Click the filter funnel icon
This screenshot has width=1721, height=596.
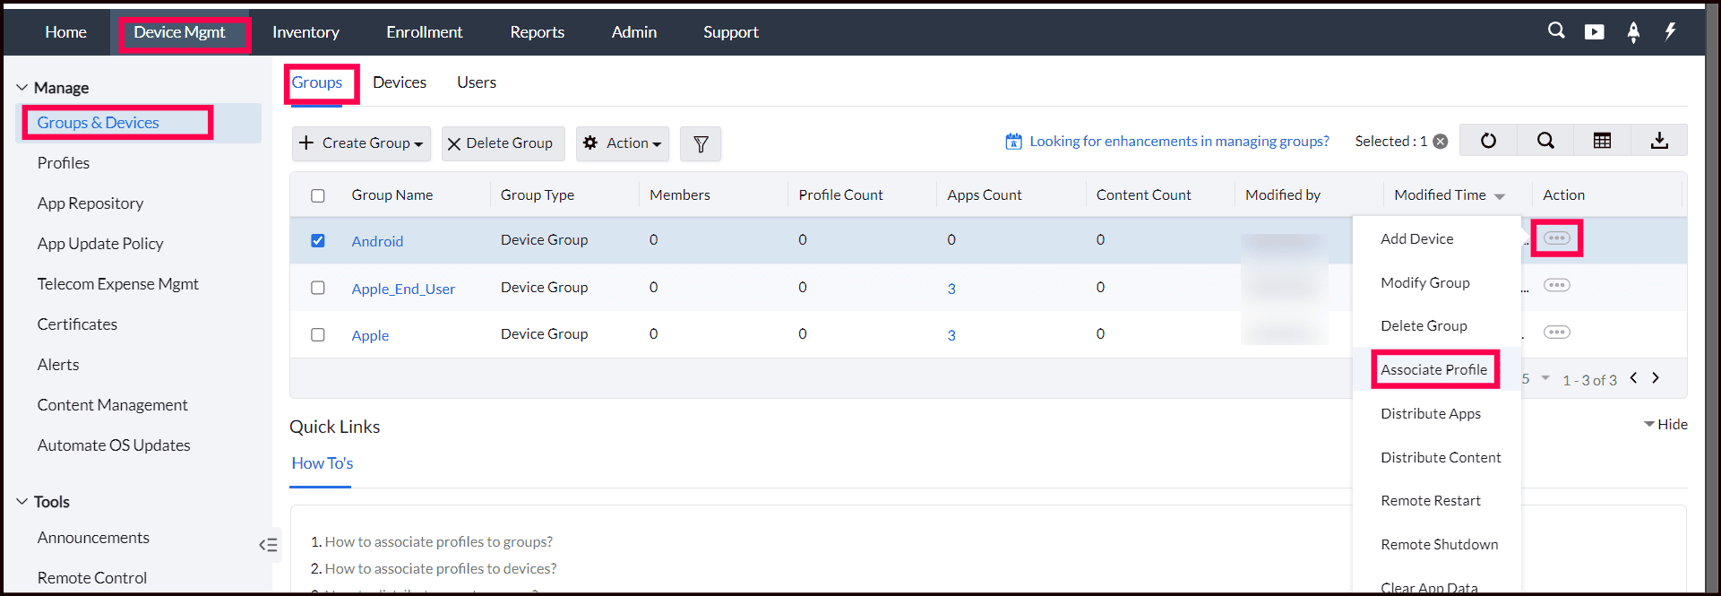701,143
